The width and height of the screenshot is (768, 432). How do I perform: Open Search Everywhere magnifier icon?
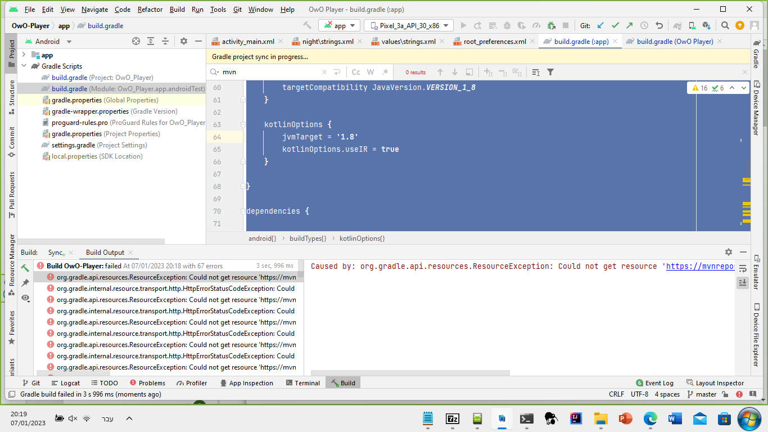725,25
